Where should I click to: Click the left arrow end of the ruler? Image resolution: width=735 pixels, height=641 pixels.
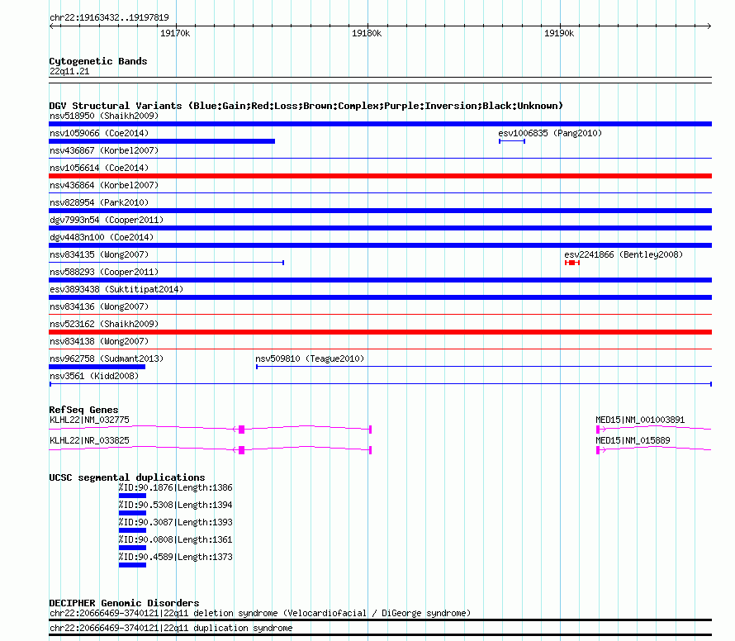click(x=51, y=26)
